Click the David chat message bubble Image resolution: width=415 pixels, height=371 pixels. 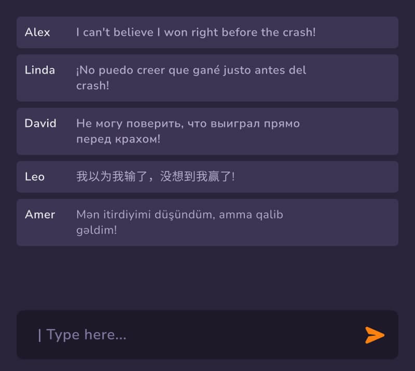(x=208, y=131)
